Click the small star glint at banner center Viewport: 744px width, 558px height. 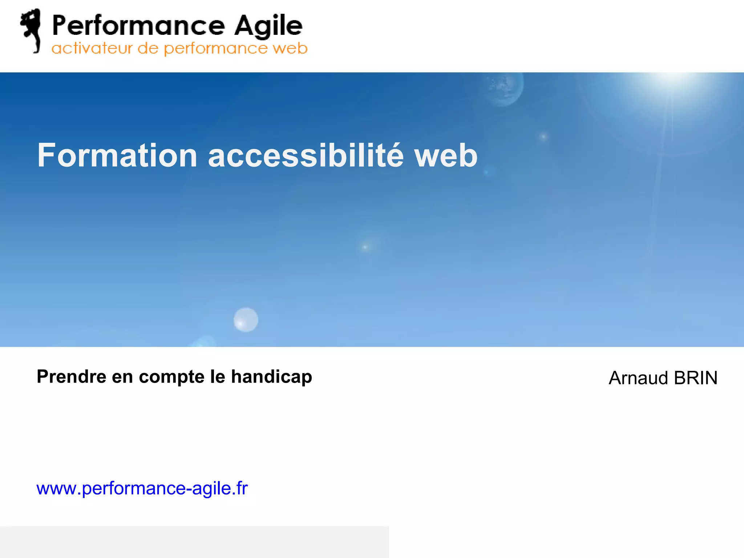(365, 247)
